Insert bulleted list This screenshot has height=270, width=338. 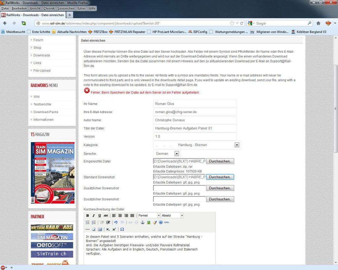tap(87, 223)
